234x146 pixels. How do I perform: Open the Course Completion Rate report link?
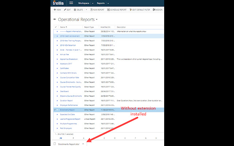69,78
